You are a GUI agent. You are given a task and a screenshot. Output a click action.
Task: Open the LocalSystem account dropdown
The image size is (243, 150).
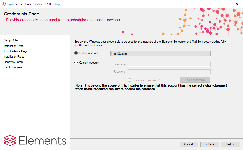click(160, 54)
